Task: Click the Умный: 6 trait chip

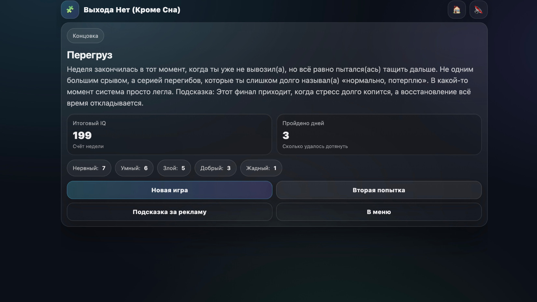Action: click(x=134, y=168)
